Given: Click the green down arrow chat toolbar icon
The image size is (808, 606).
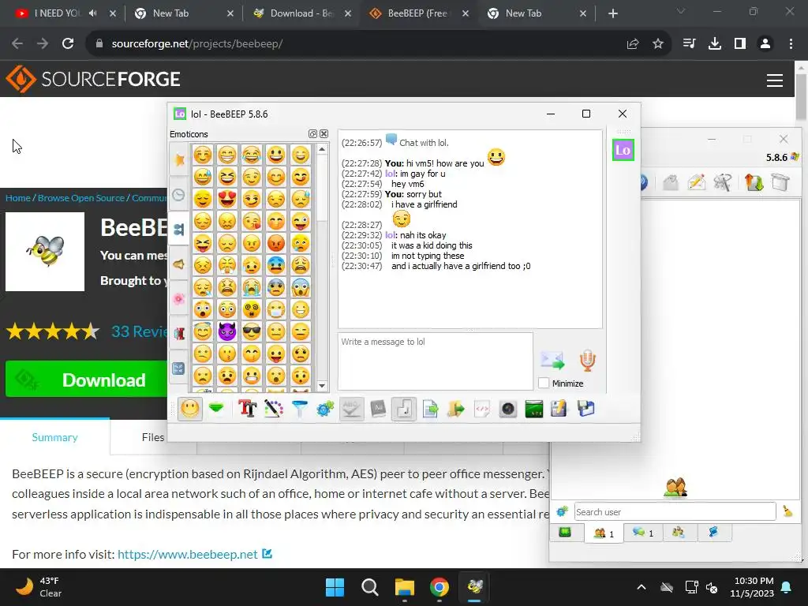Looking at the screenshot, I should tap(216, 410).
